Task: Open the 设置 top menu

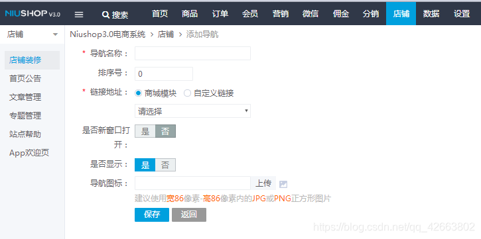Action: click(462, 14)
